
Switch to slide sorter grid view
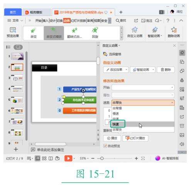pyautogui.click(x=44, y=158)
